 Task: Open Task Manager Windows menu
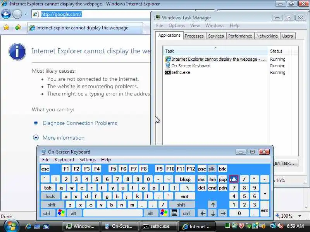[215, 26]
